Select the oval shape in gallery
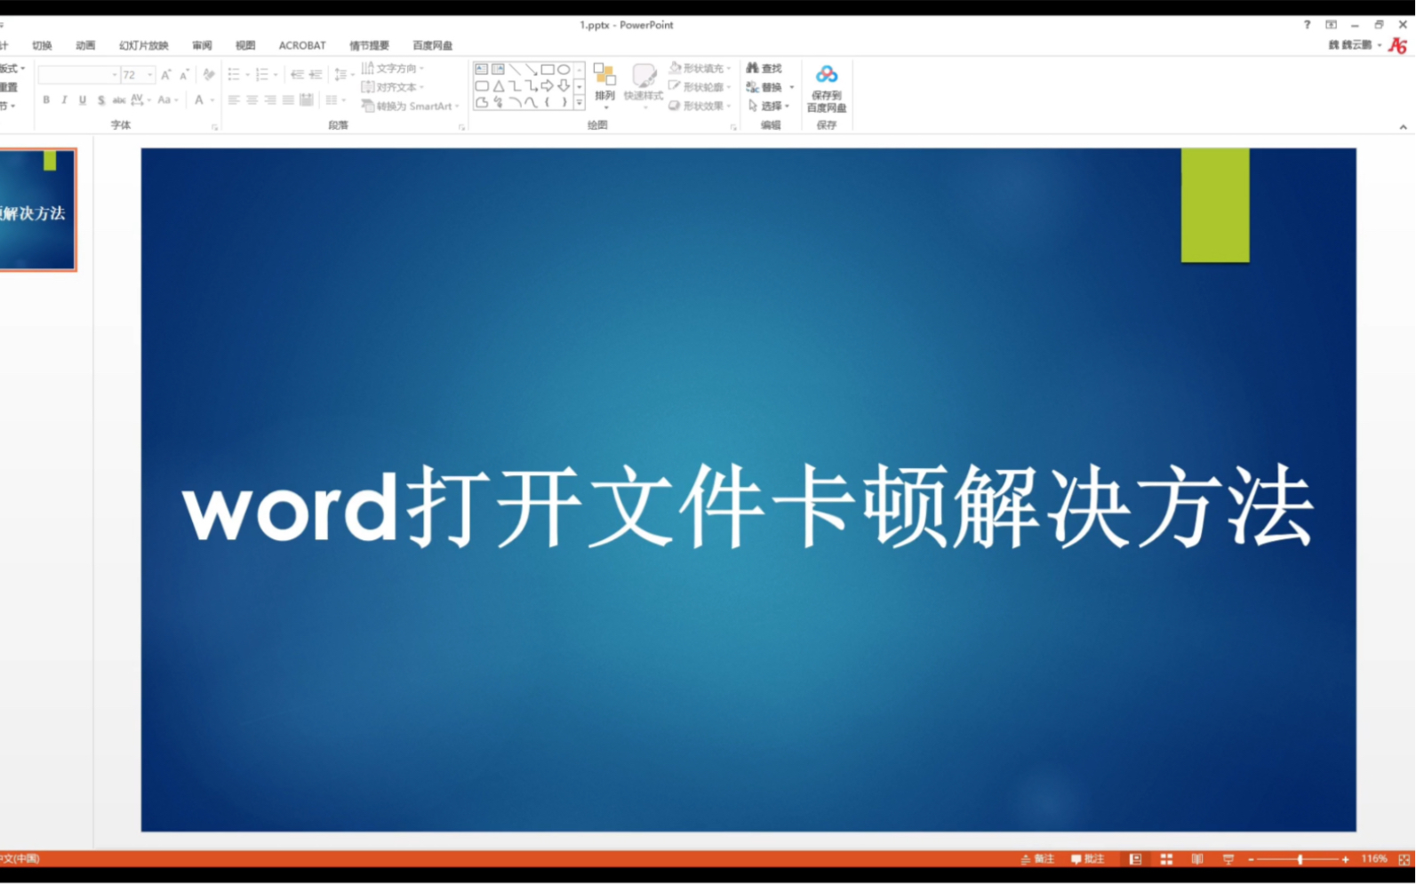 point(564,69)
